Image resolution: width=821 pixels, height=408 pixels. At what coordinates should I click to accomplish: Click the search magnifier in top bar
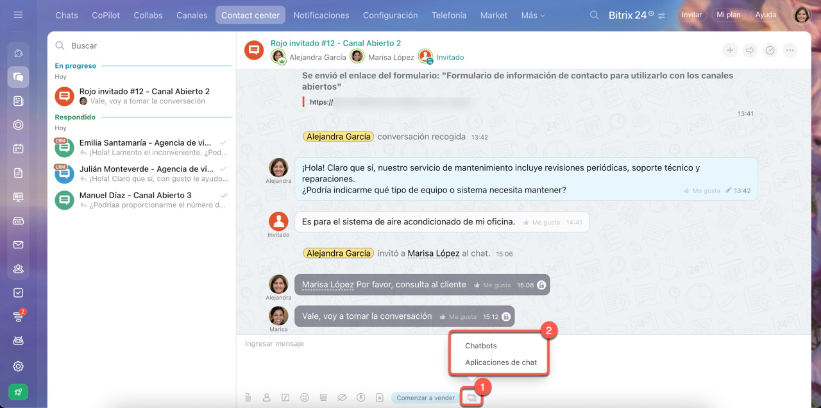tap(595, 15)
